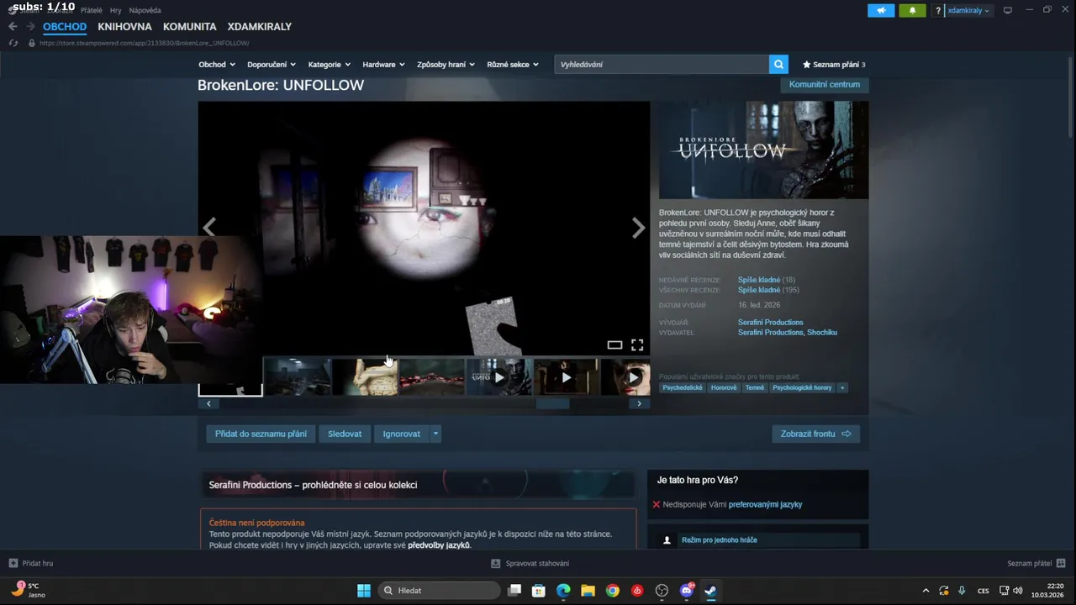This screenshot has width=1076, height=605.
Task: Show previous screenshot with left arrow
Action: coord(209,227)
